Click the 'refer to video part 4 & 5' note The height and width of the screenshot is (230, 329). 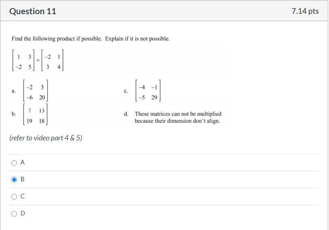[x=46, y=138]
